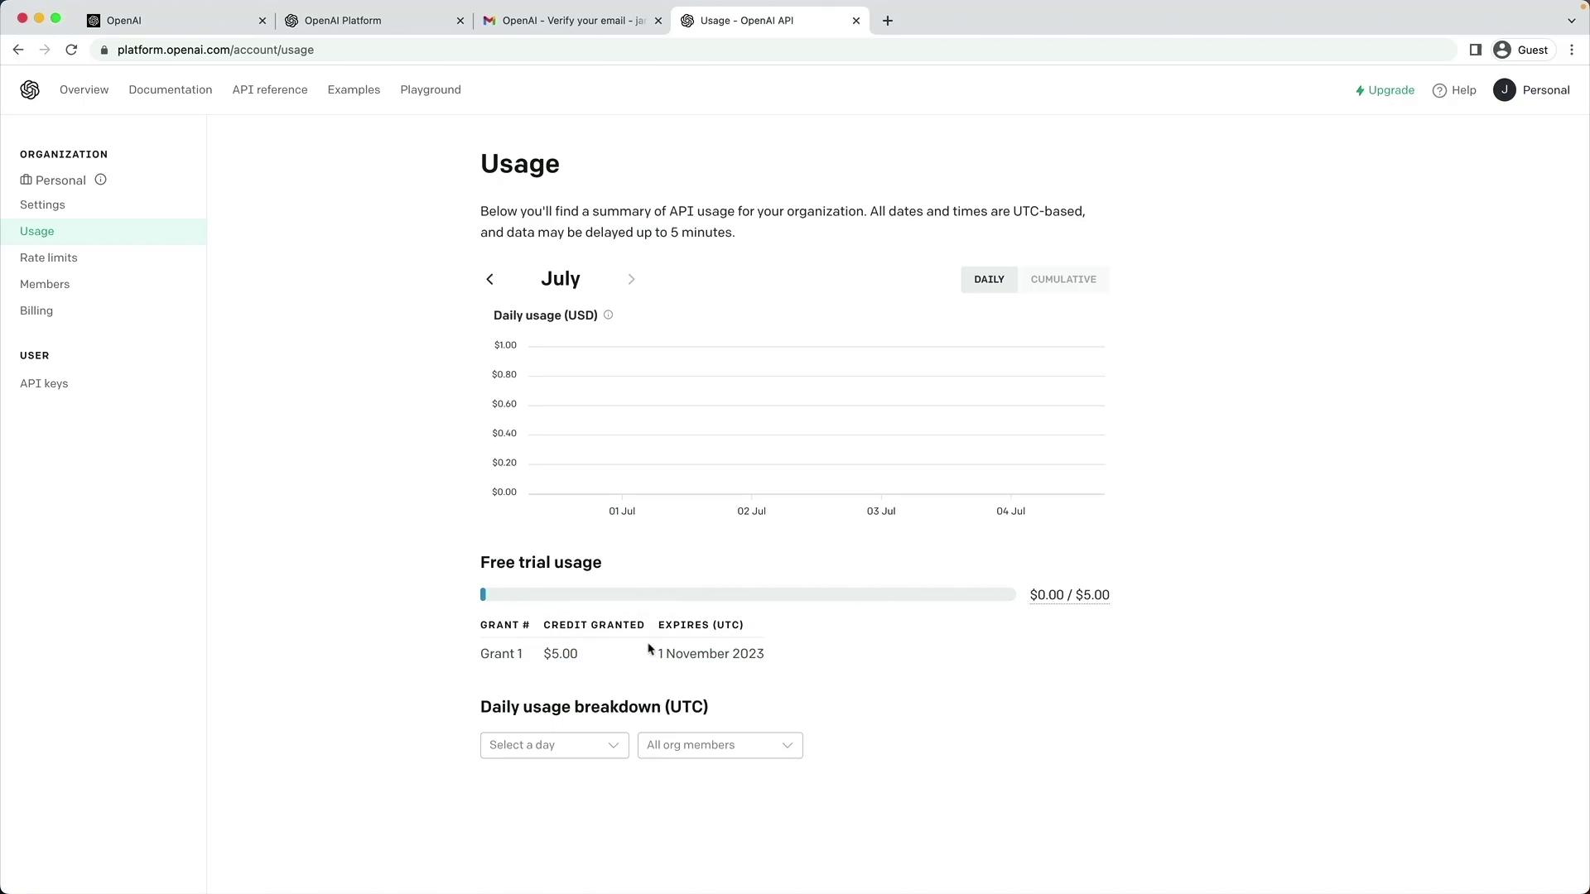Reload the page with refresh icon
This screenshot has height=894, width=1590.
71,50
